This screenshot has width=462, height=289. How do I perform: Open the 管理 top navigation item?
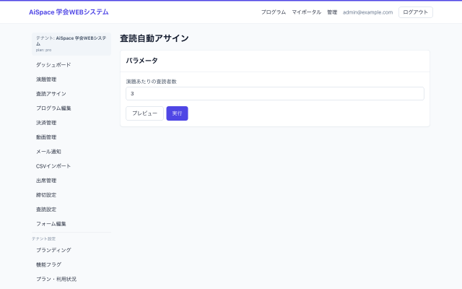coord(332,12)
